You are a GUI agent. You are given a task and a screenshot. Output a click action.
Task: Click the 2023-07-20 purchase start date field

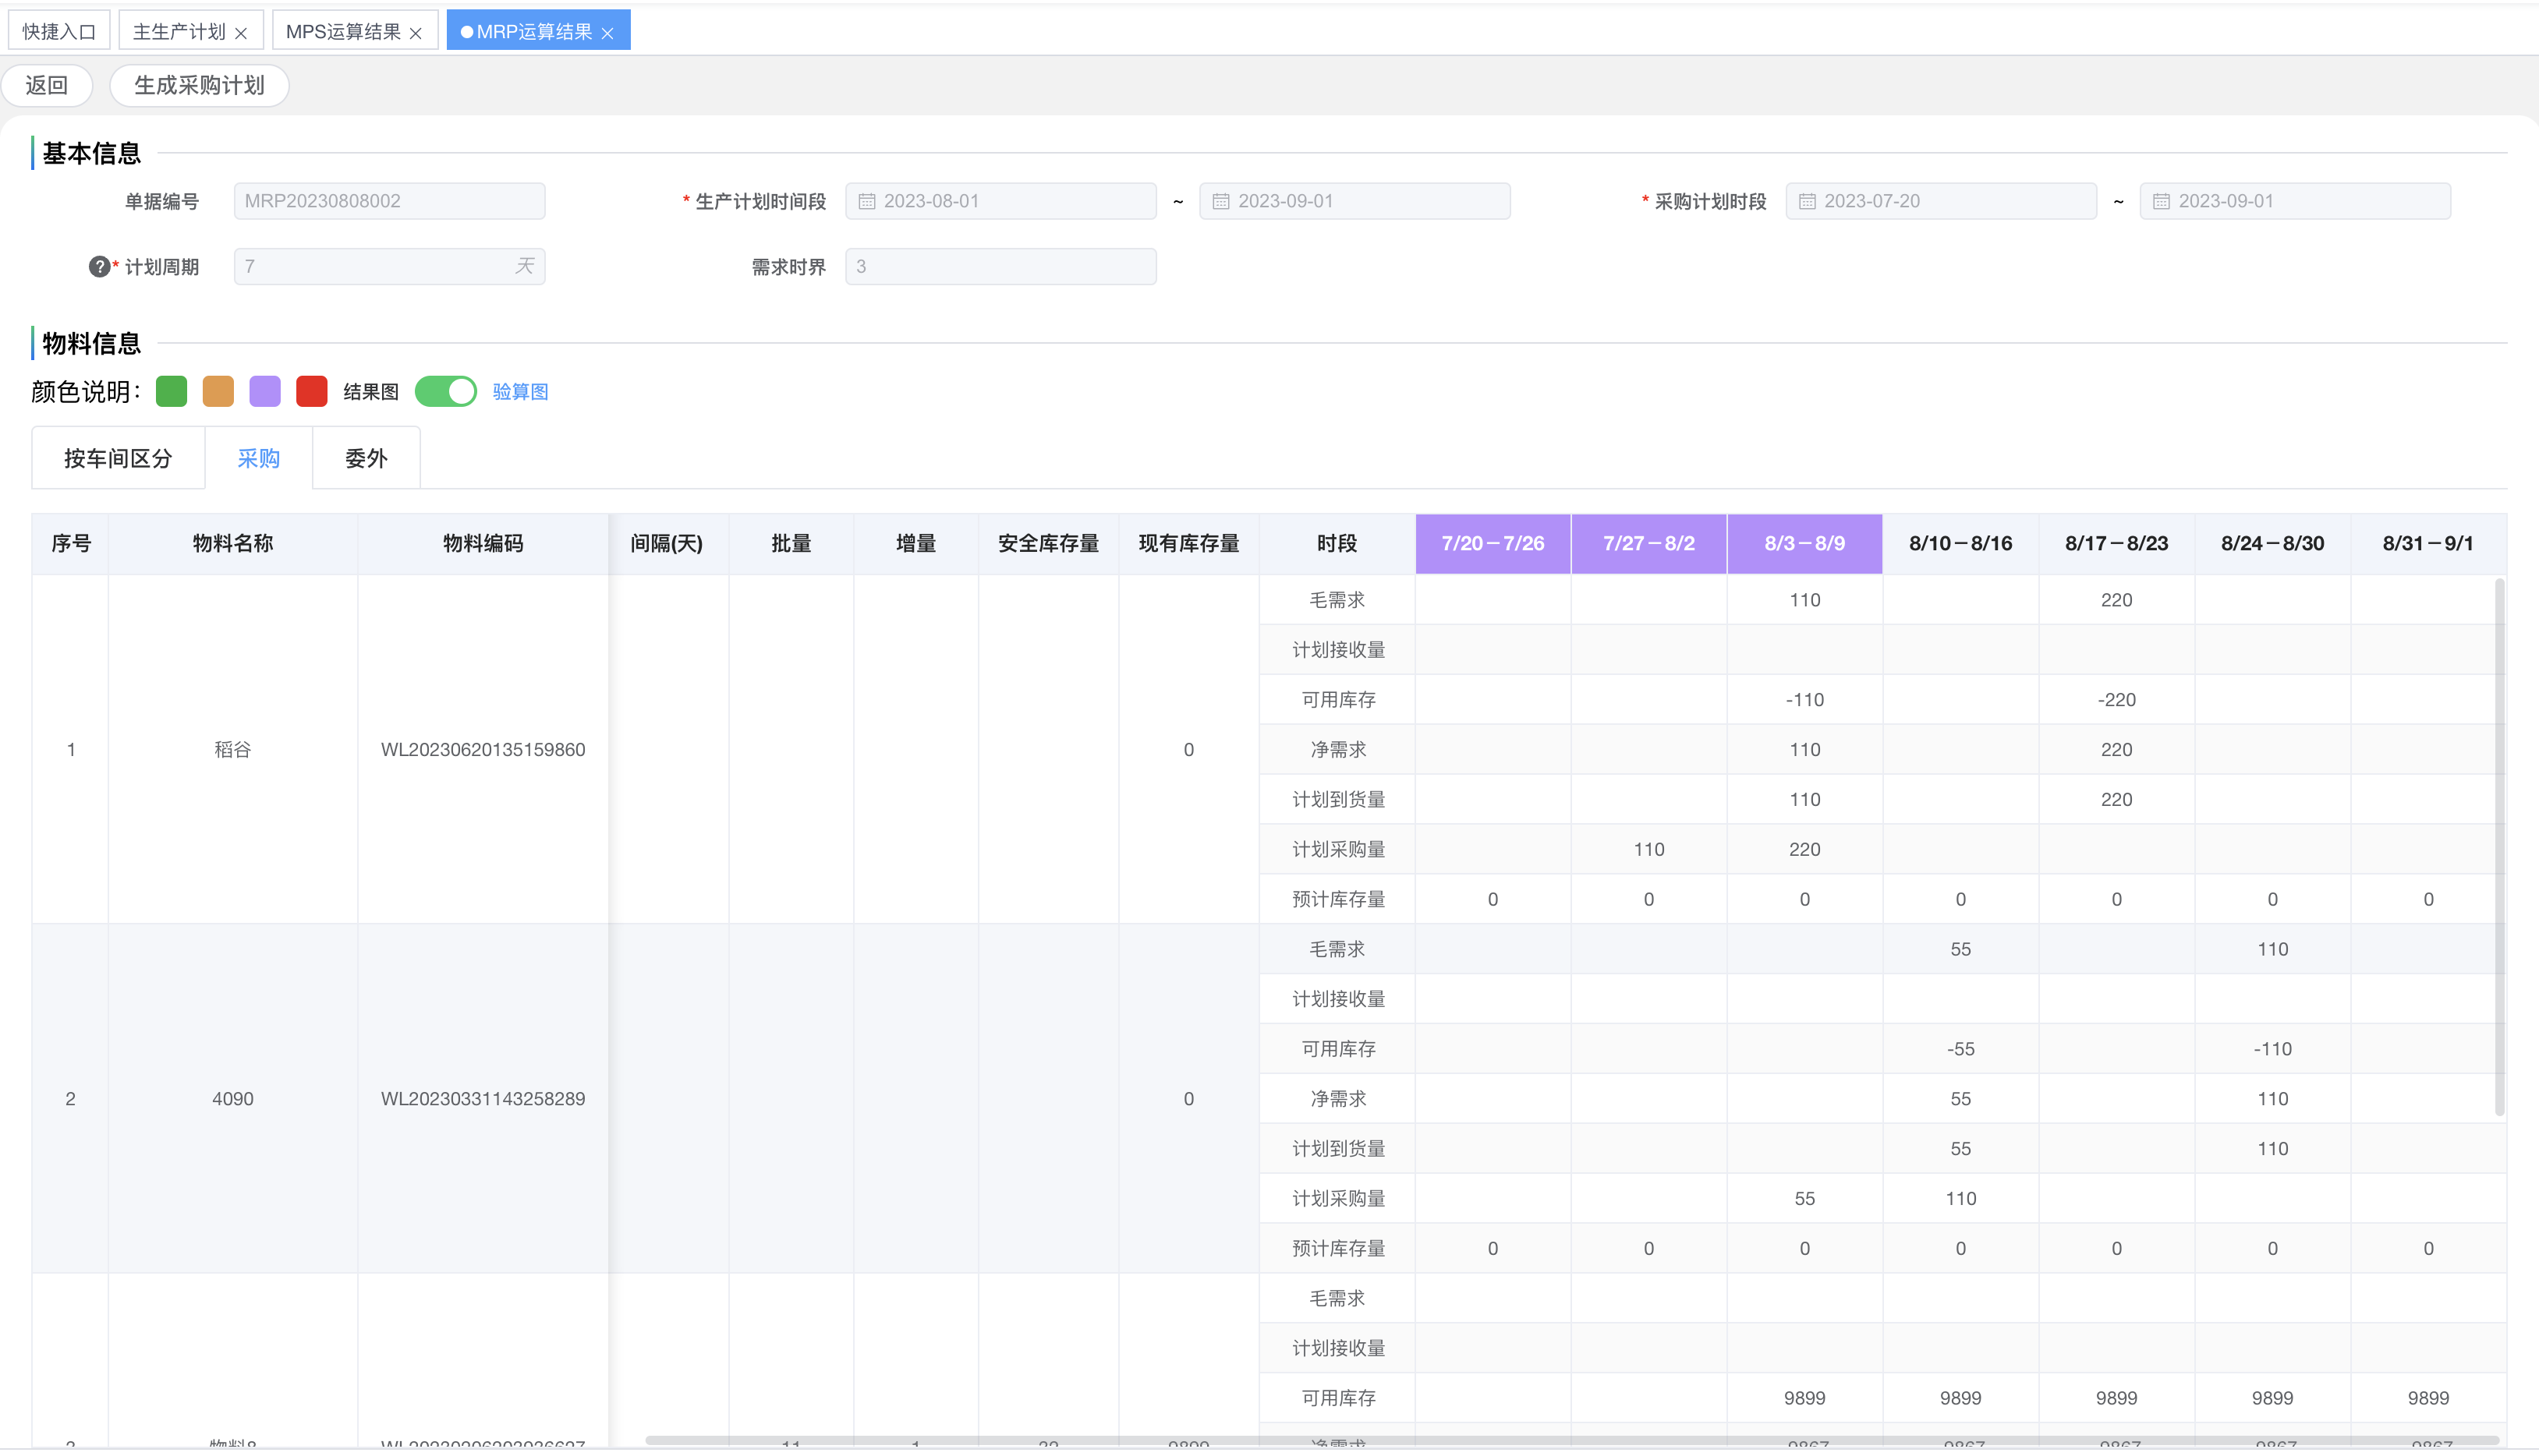click(1941, 201)
